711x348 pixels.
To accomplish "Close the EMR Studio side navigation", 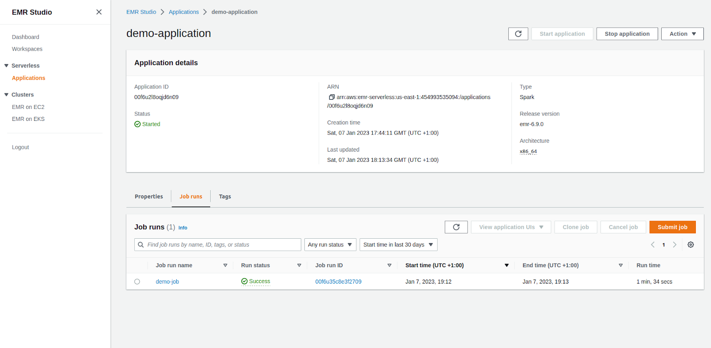I will click(99, 12).
